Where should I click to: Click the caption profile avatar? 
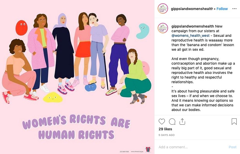point(163,28)
